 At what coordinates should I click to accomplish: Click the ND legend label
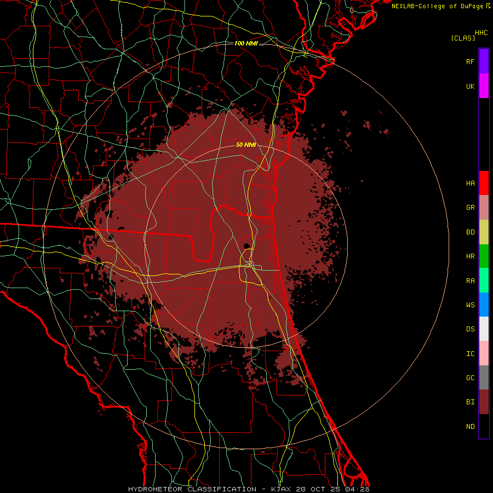click(x=470, y=427)
